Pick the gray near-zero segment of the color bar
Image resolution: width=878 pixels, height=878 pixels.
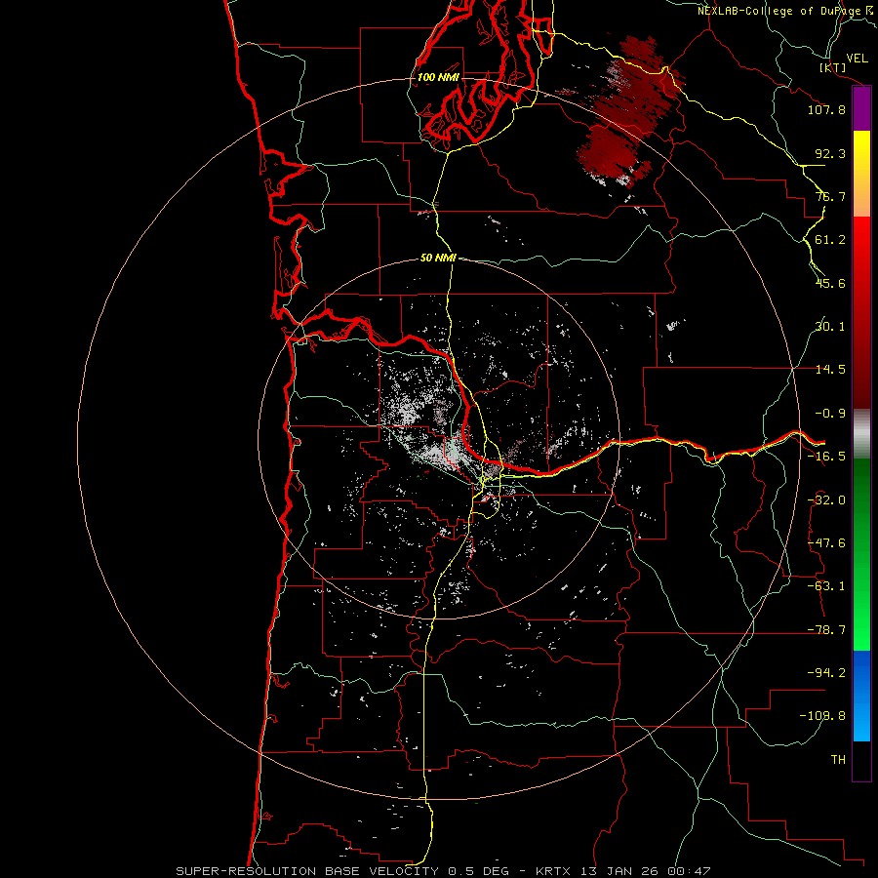tap(861, 434)
